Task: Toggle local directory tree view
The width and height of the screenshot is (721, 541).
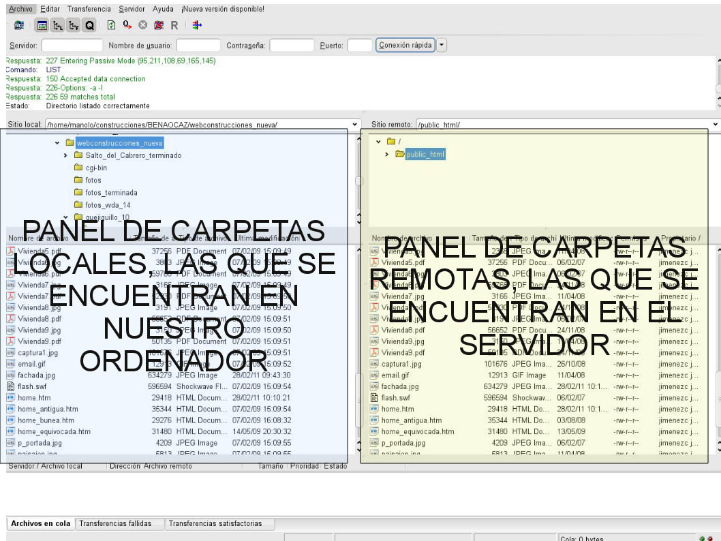Action: tap(58, 25)
